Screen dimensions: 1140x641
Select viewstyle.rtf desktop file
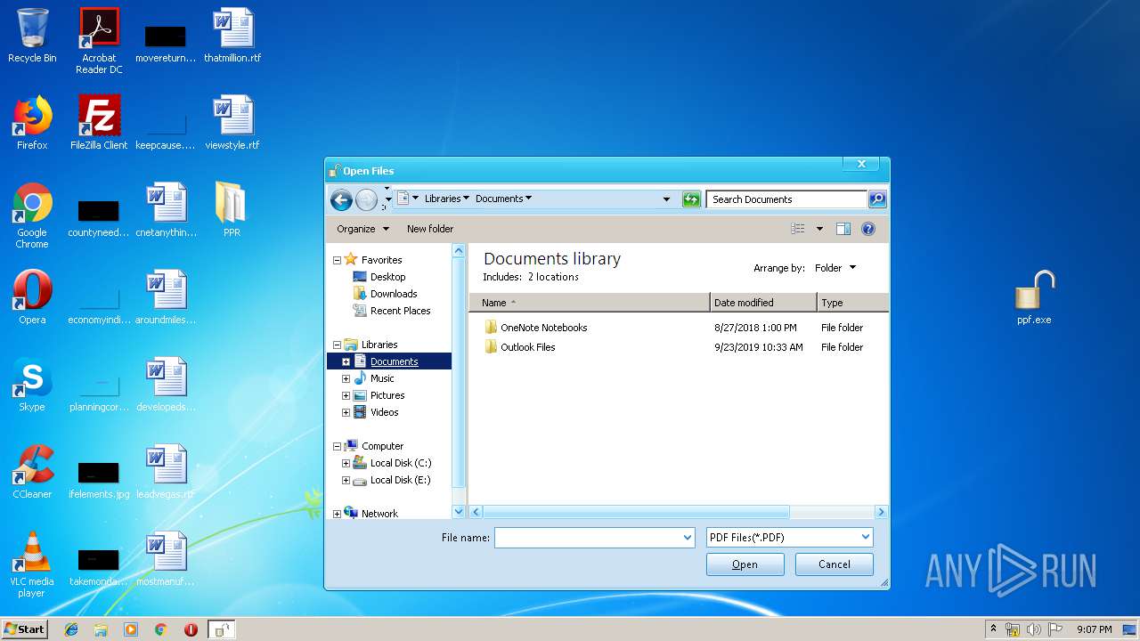click(x=232, y=123)
